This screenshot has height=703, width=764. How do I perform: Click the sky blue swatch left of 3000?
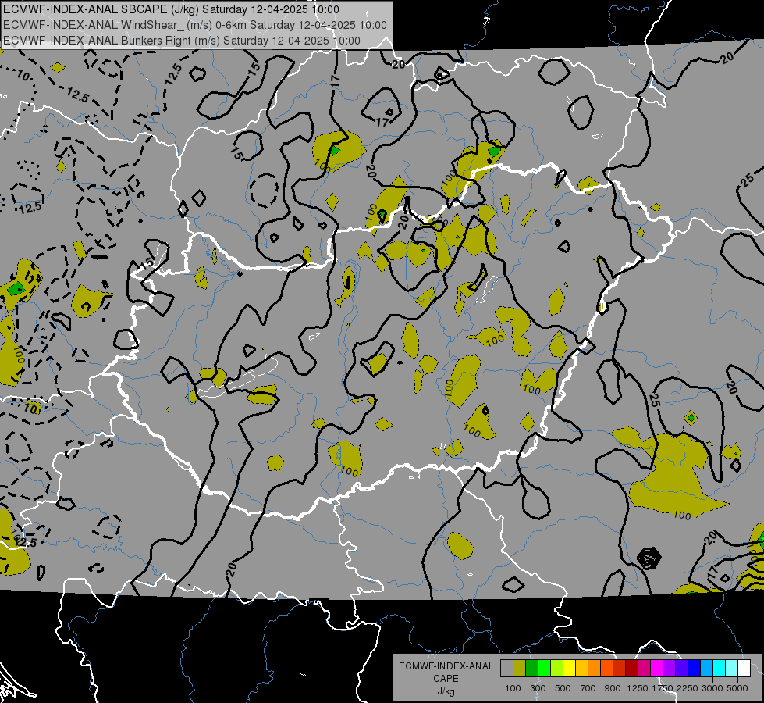706,669
